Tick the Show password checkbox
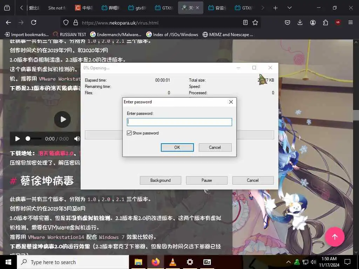The width and height of the screenshot is (359, 269). (x=129, y=133)
